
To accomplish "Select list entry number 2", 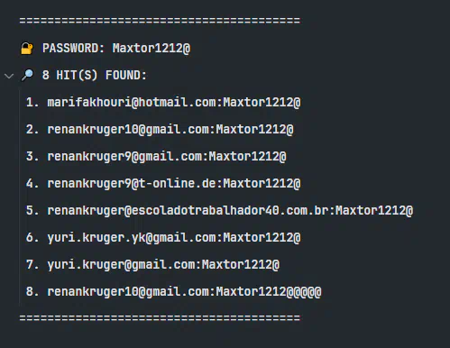I will (170, 129).
